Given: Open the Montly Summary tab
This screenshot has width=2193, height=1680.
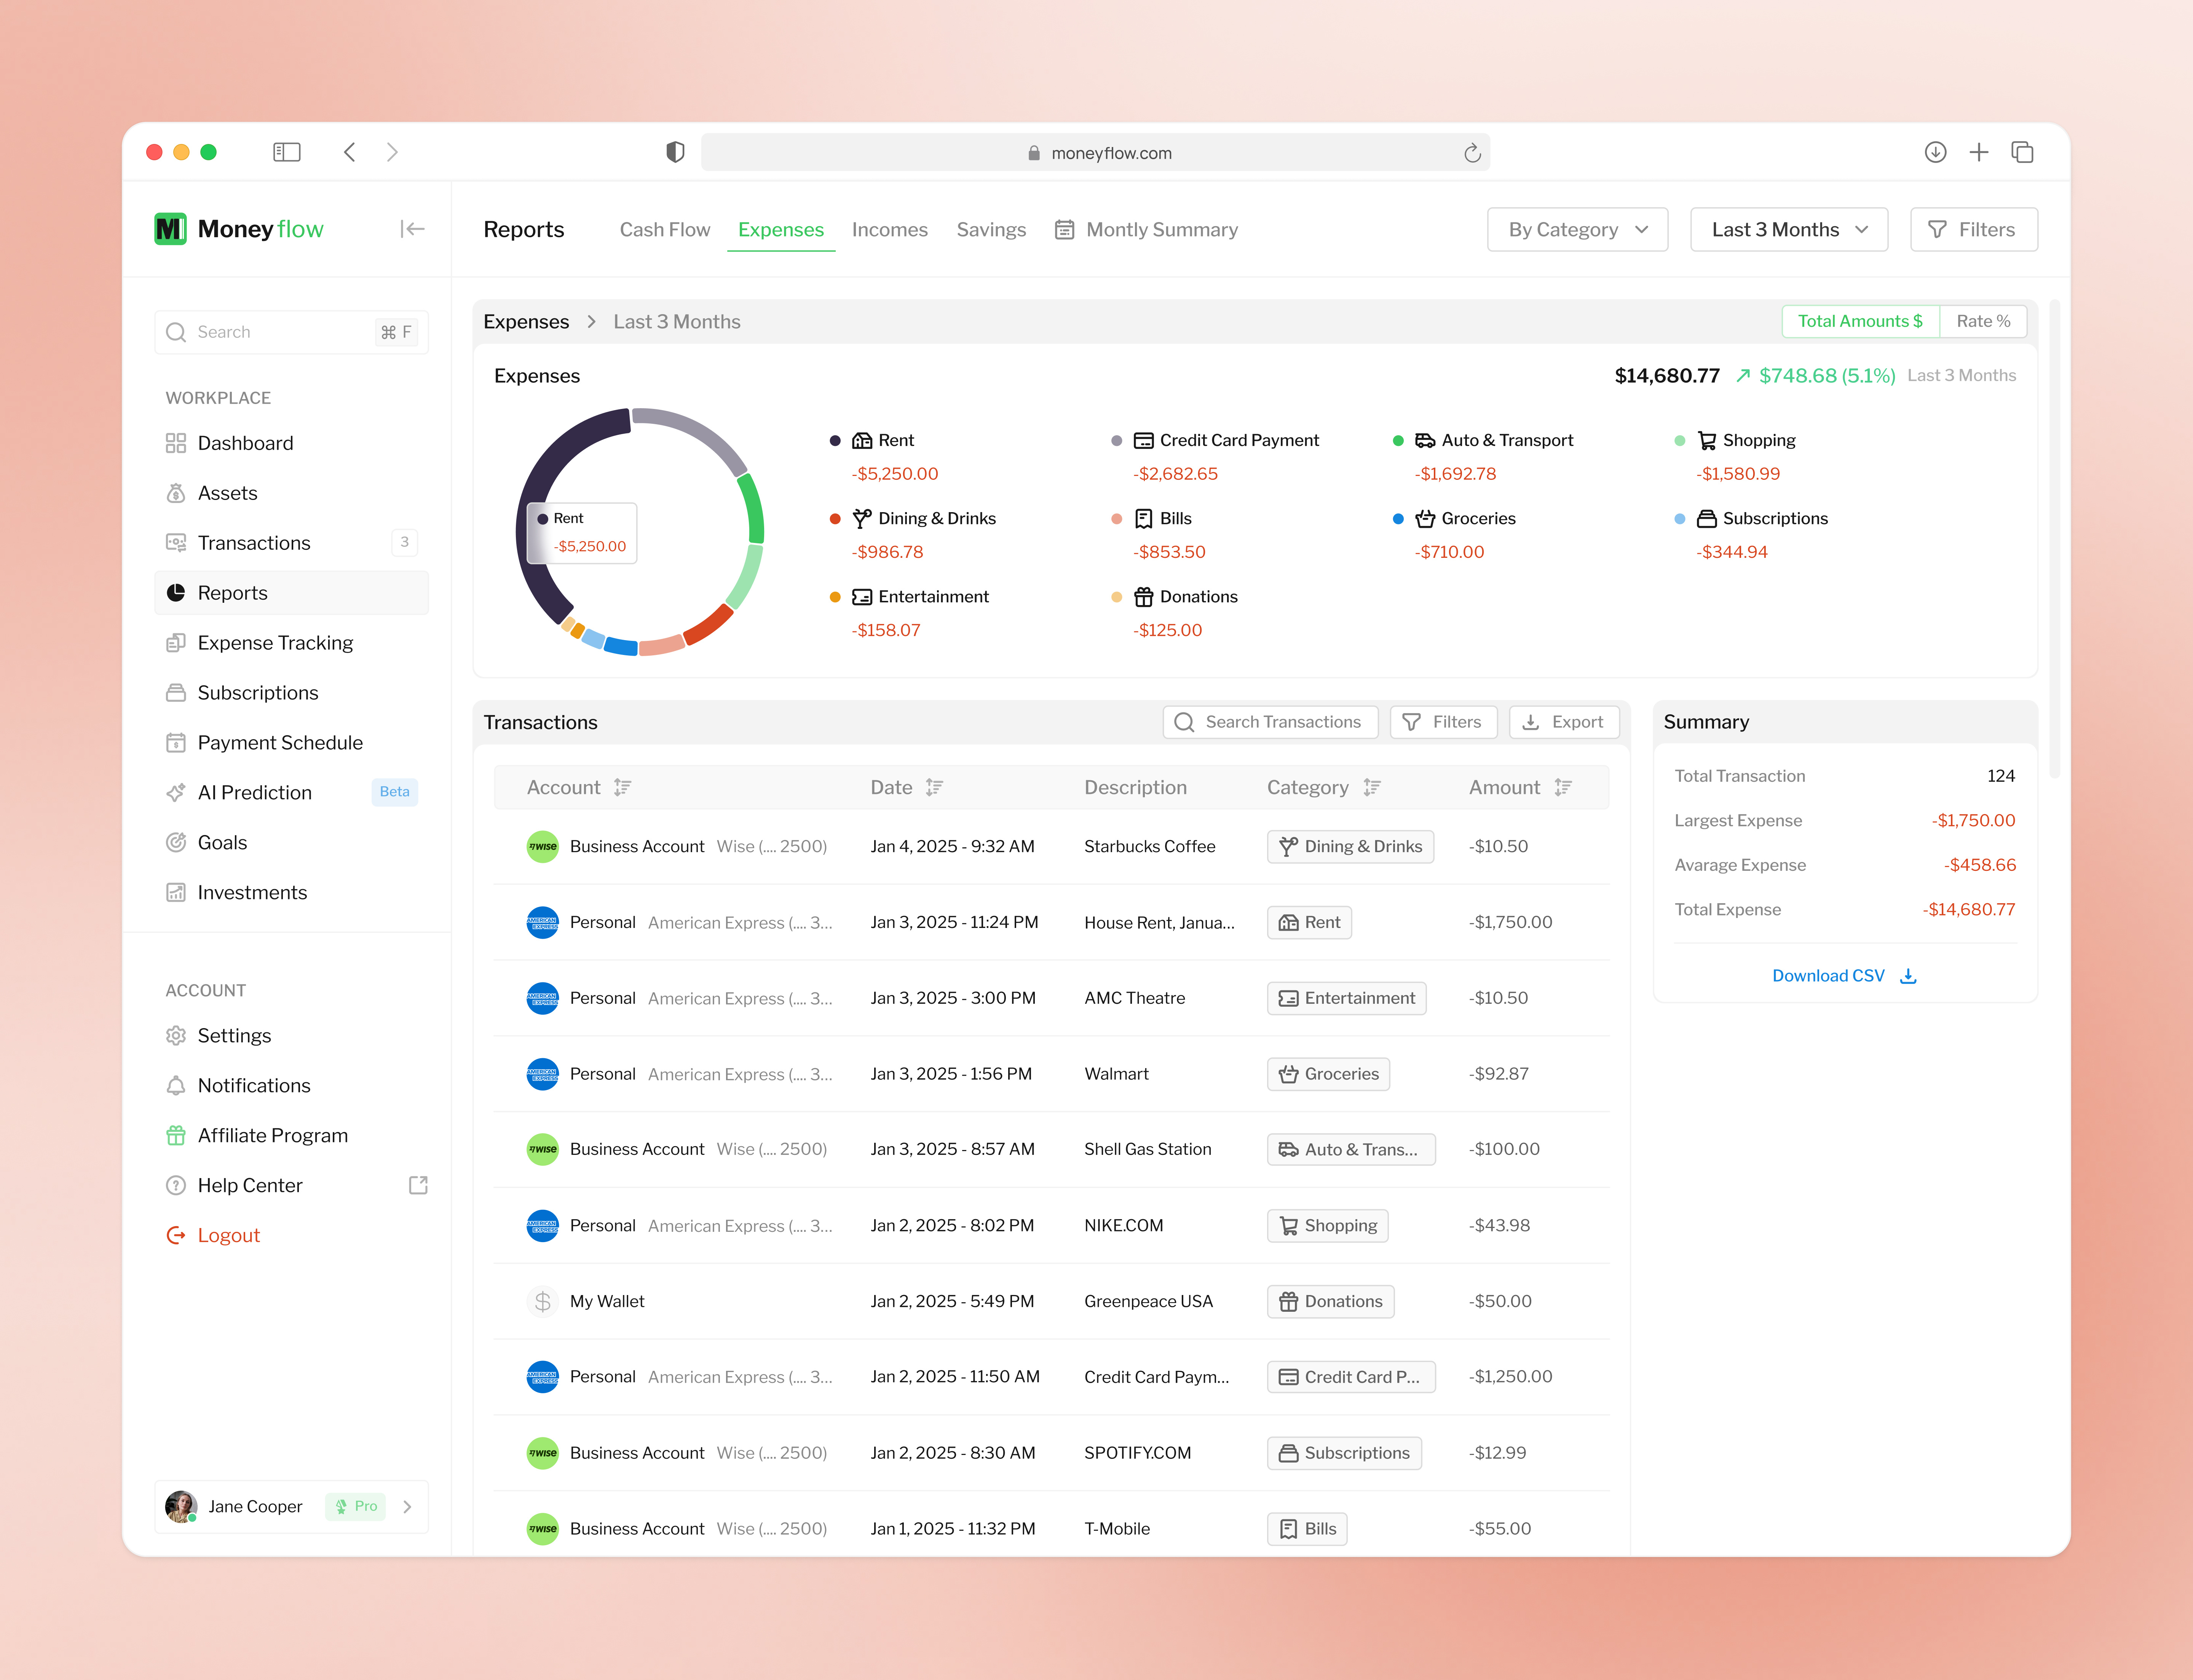Looking at the screenshot, I should 1161,229.
